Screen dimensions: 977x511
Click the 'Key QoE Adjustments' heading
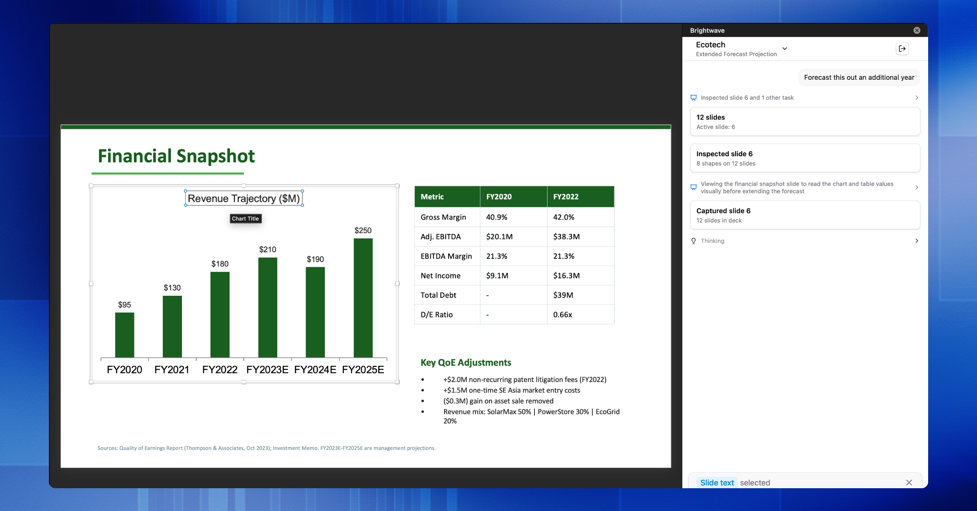[466, 363]
